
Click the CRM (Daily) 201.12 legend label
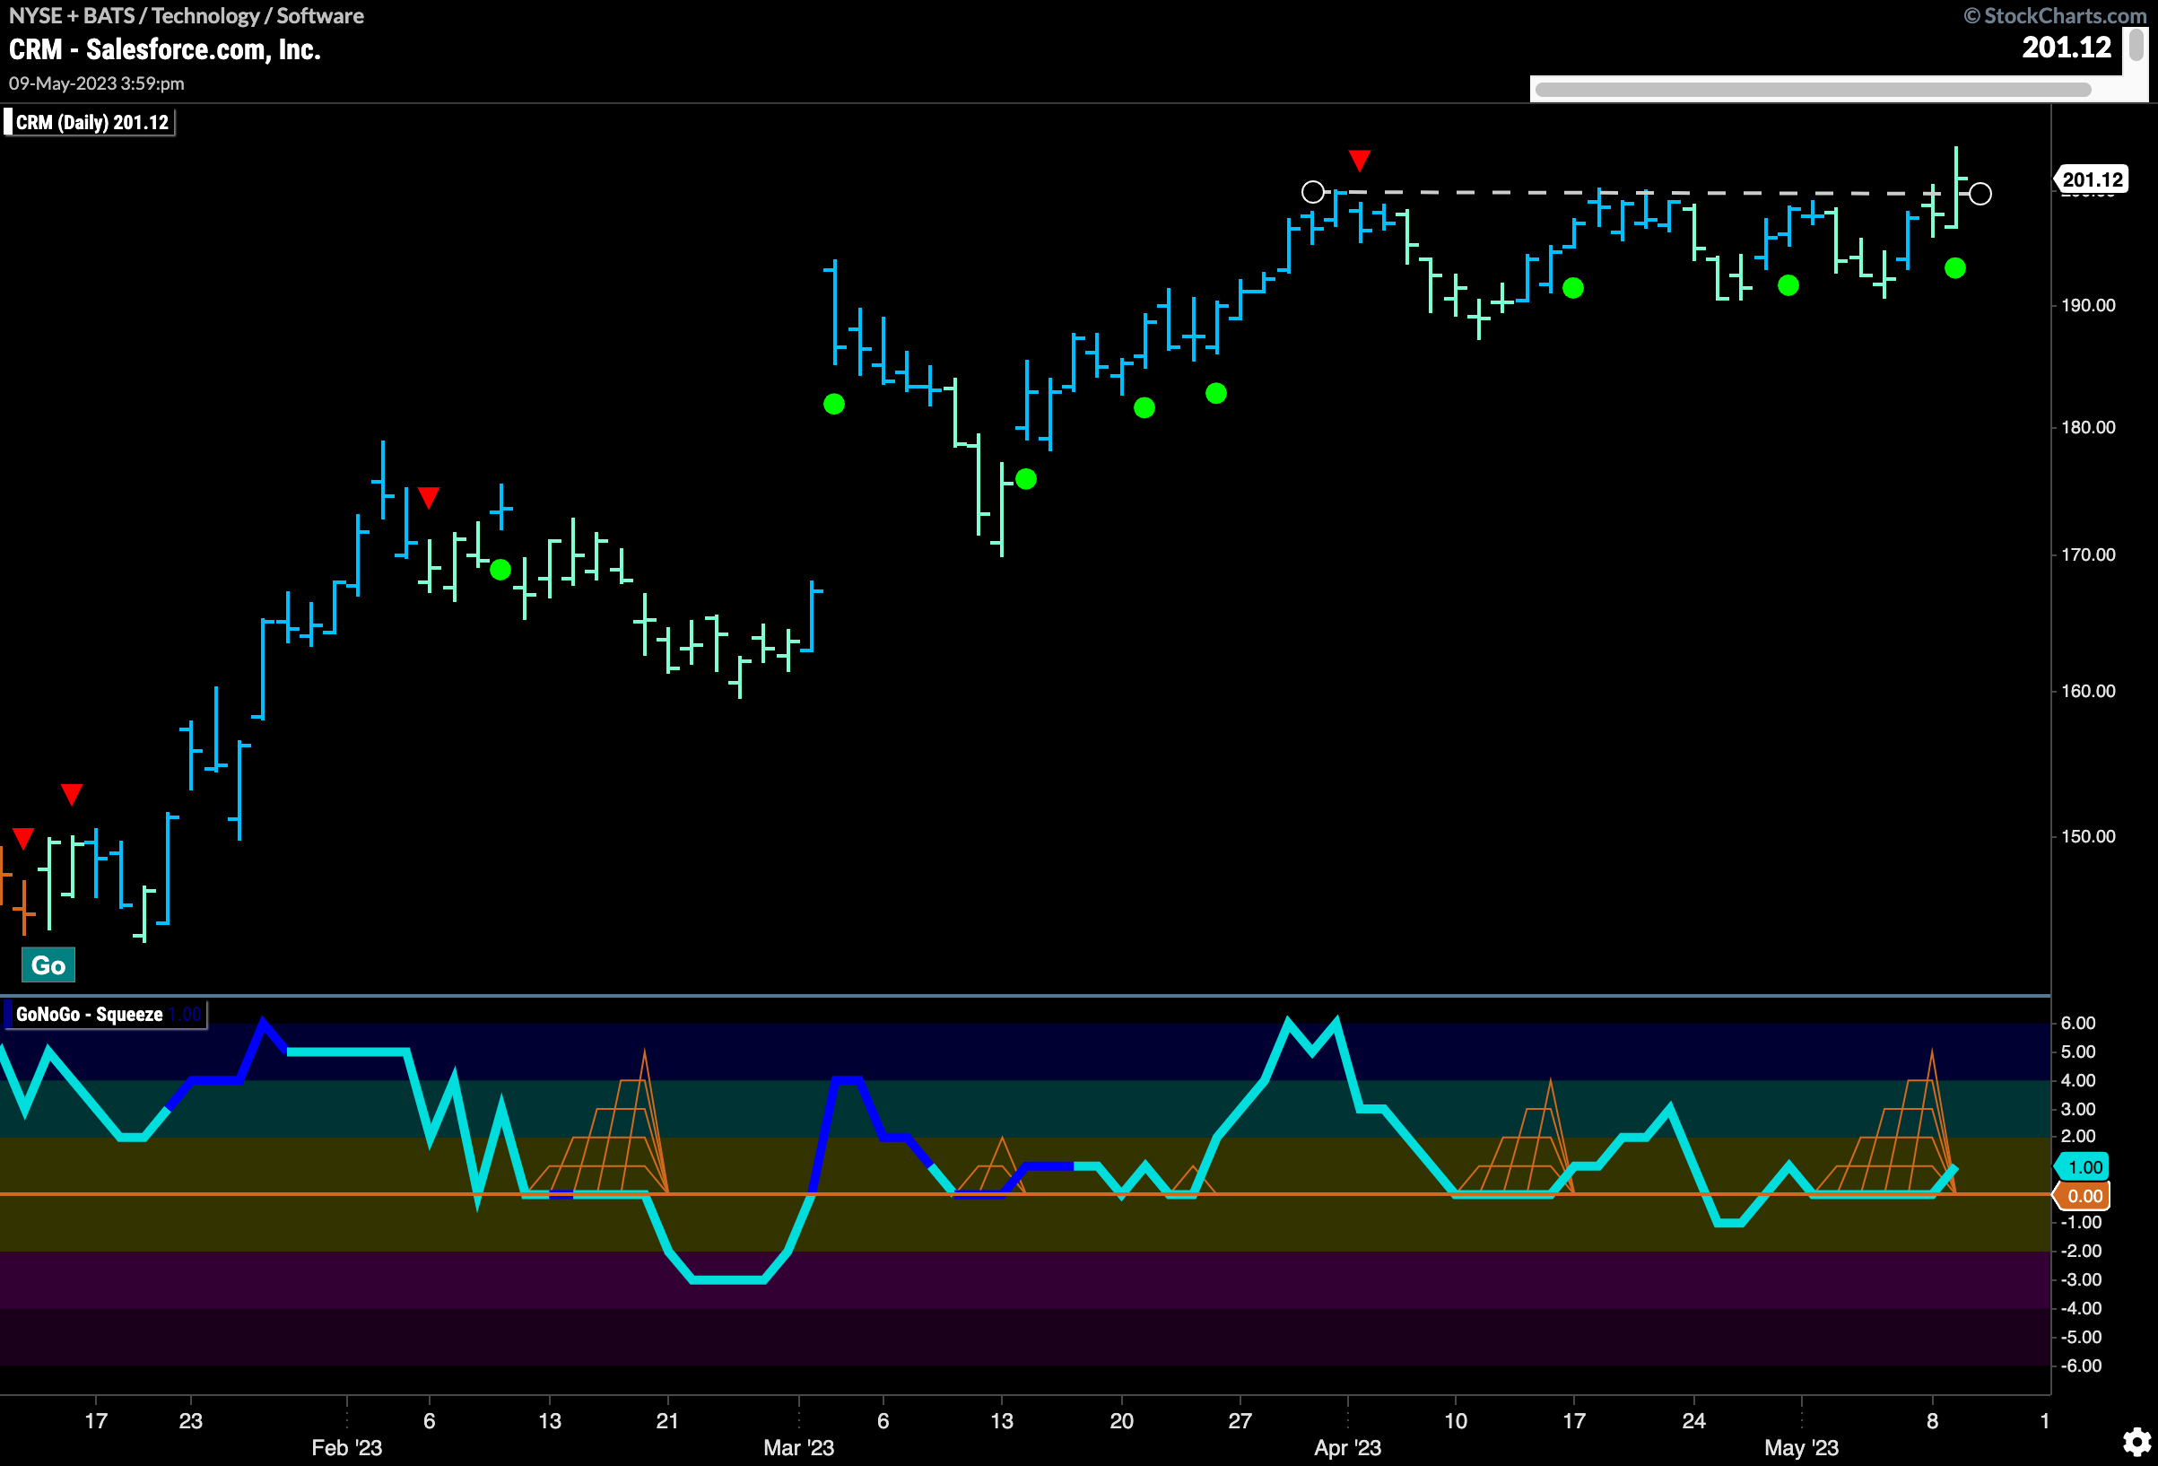(90, 123)
